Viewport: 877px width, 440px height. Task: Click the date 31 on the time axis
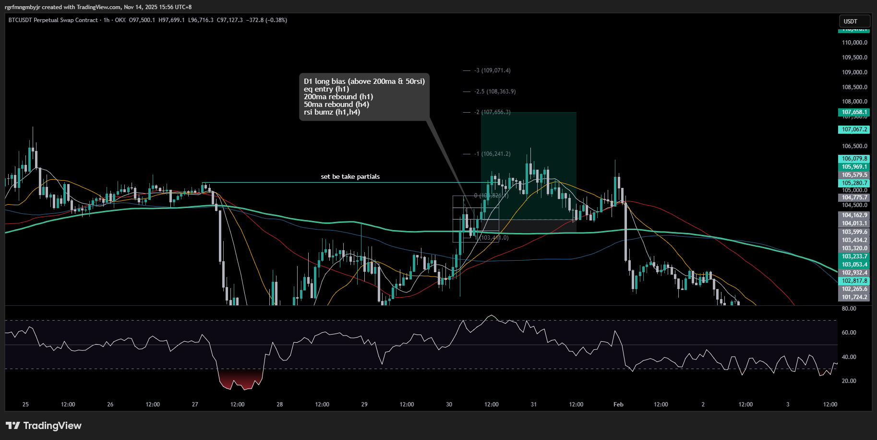click(534, 405)
